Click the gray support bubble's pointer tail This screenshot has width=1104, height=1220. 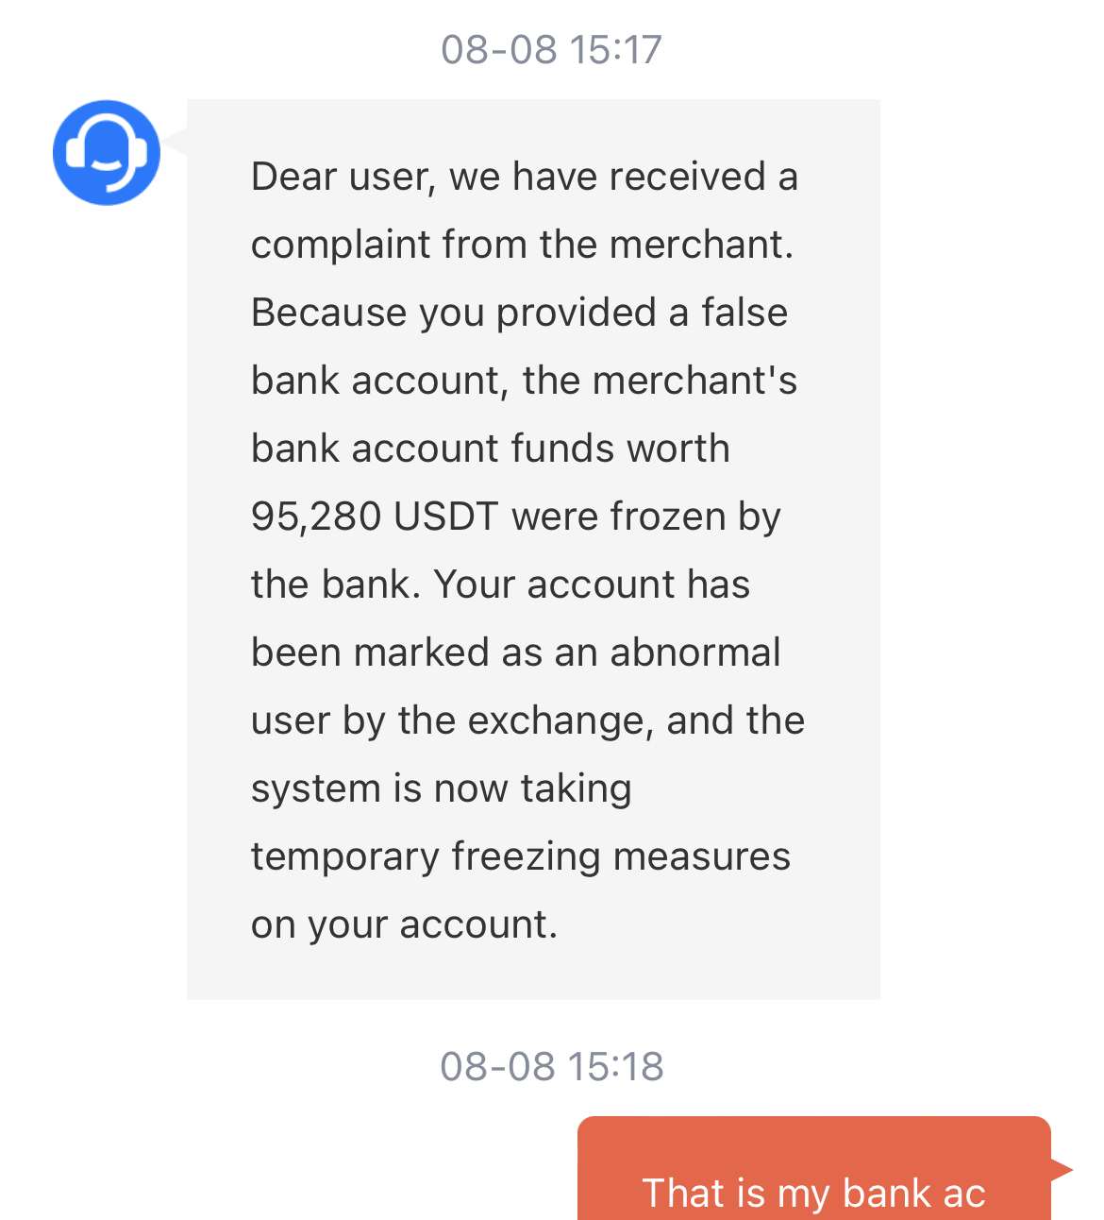(x=175, y=151)
